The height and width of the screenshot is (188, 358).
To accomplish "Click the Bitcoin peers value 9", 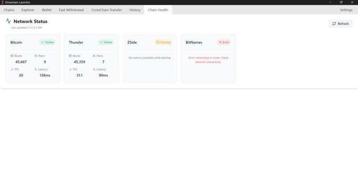I will [x=45, y=62].
